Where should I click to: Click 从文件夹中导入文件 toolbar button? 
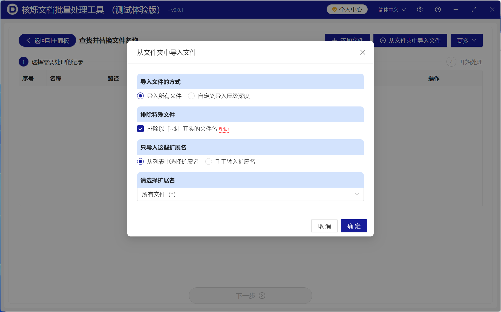tap(410, 41)
